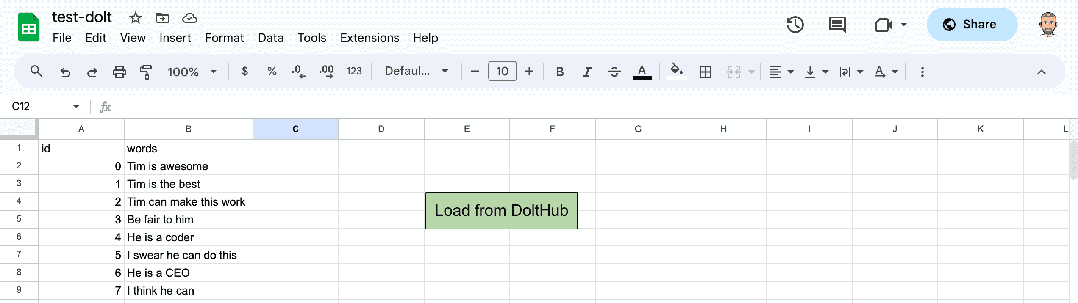Open text wrapping dropdown
The height and width of the screenshot is (303, 1078).
[851, 72]
